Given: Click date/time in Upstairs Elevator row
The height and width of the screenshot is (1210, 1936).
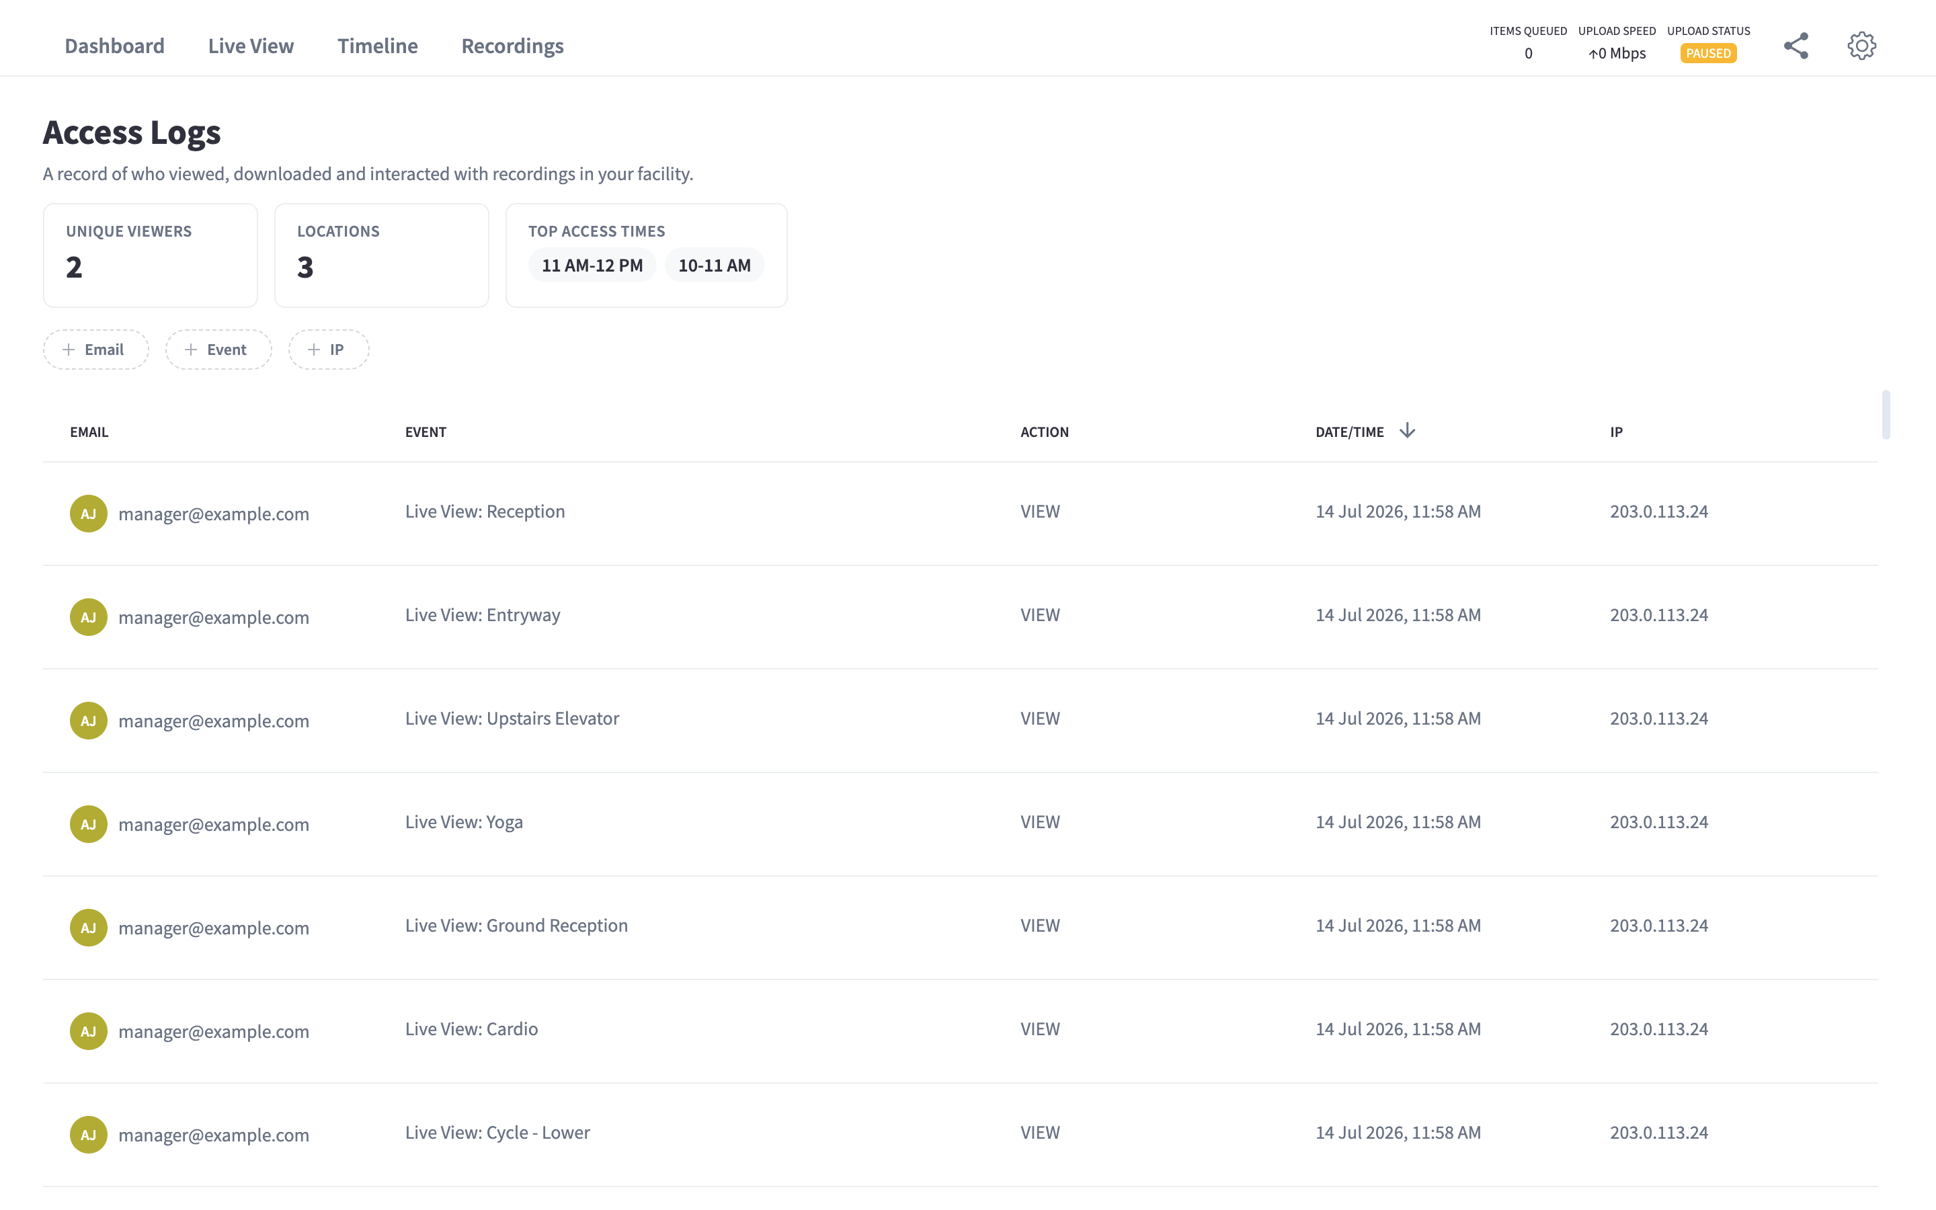Looking at the screenshot, I should click(x=1398, y=719).
